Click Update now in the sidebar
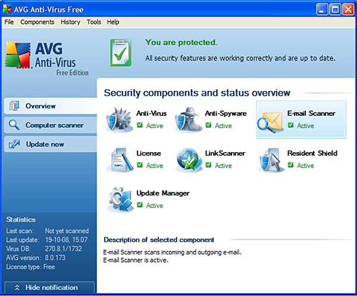The height and width of the screenshot is (296, 357). tap(45, 144)
